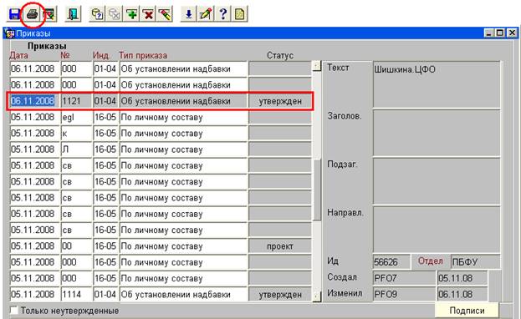Image resolution: width=521 pixels, height=319 pixels.
Task: Click the Изменил date 06.11.08
Action: click(x=462, y=294)
